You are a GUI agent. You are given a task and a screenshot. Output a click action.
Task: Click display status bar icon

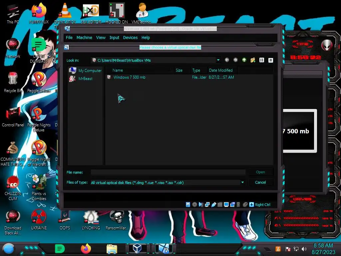[226, 204]
